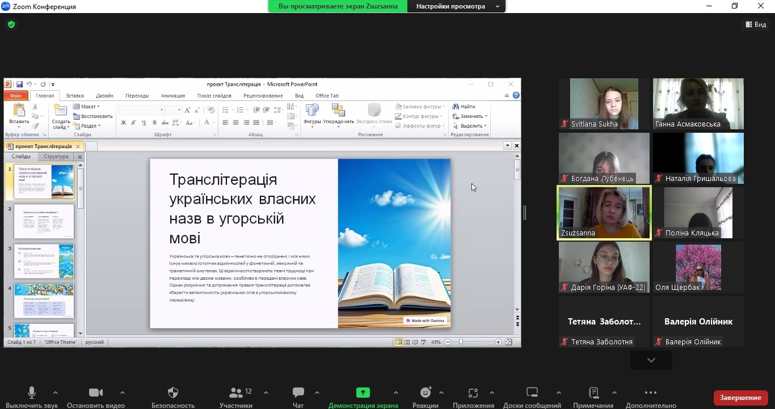775x409 pixels.
Task: Click the green encryption shield icon
Action: tap(11, 24)
